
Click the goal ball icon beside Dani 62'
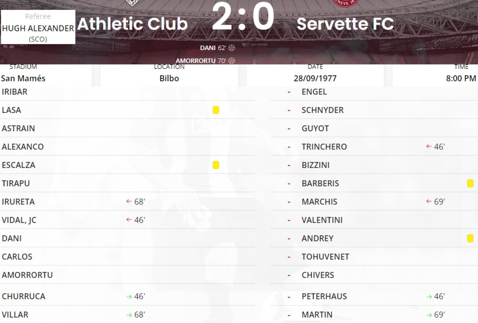tap(232, 48)
